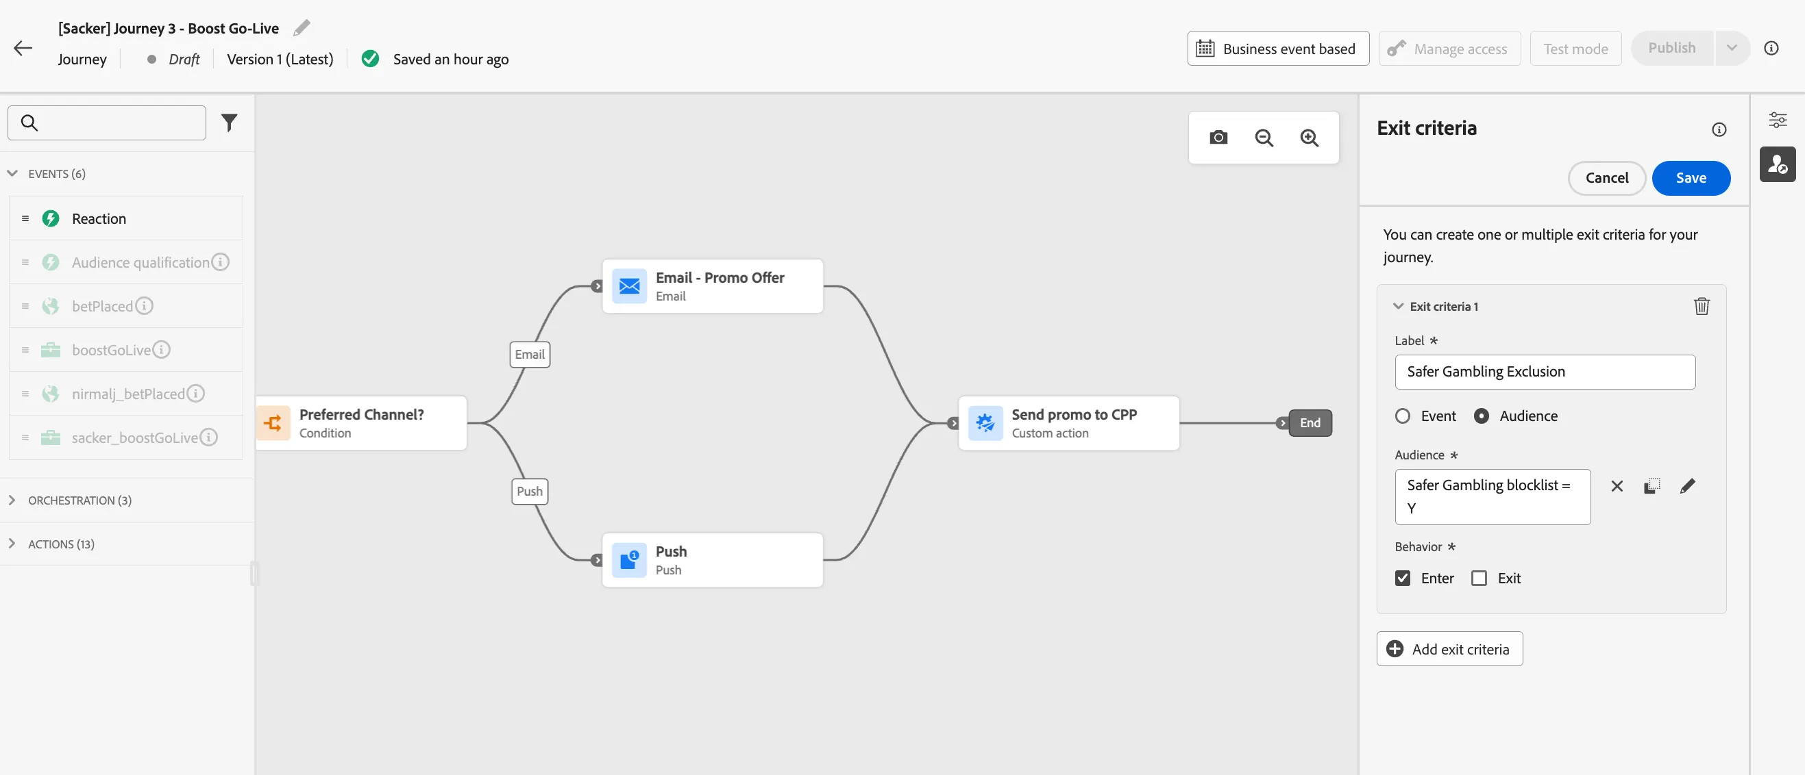This screenshot has height=775, width=1805.
Task: Click the Label field Safer Gambling Exclusion
Action: click(x=1545, y=372)
